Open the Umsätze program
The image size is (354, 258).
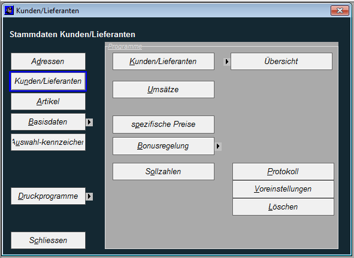(x=164, y=90)
